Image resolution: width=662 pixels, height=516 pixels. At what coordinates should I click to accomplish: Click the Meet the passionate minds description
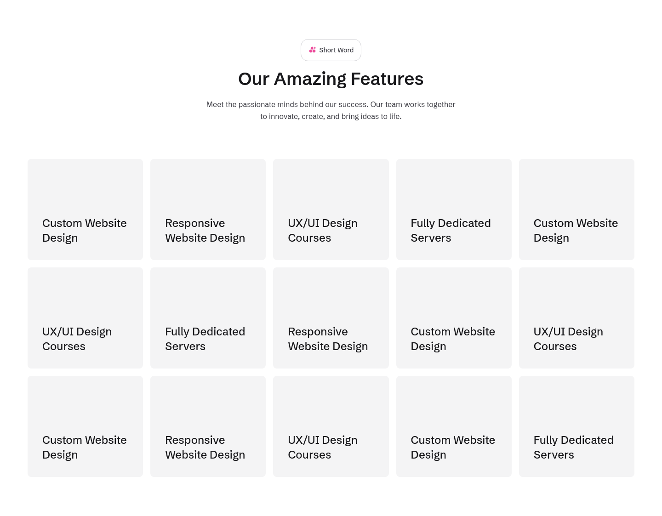331,110
